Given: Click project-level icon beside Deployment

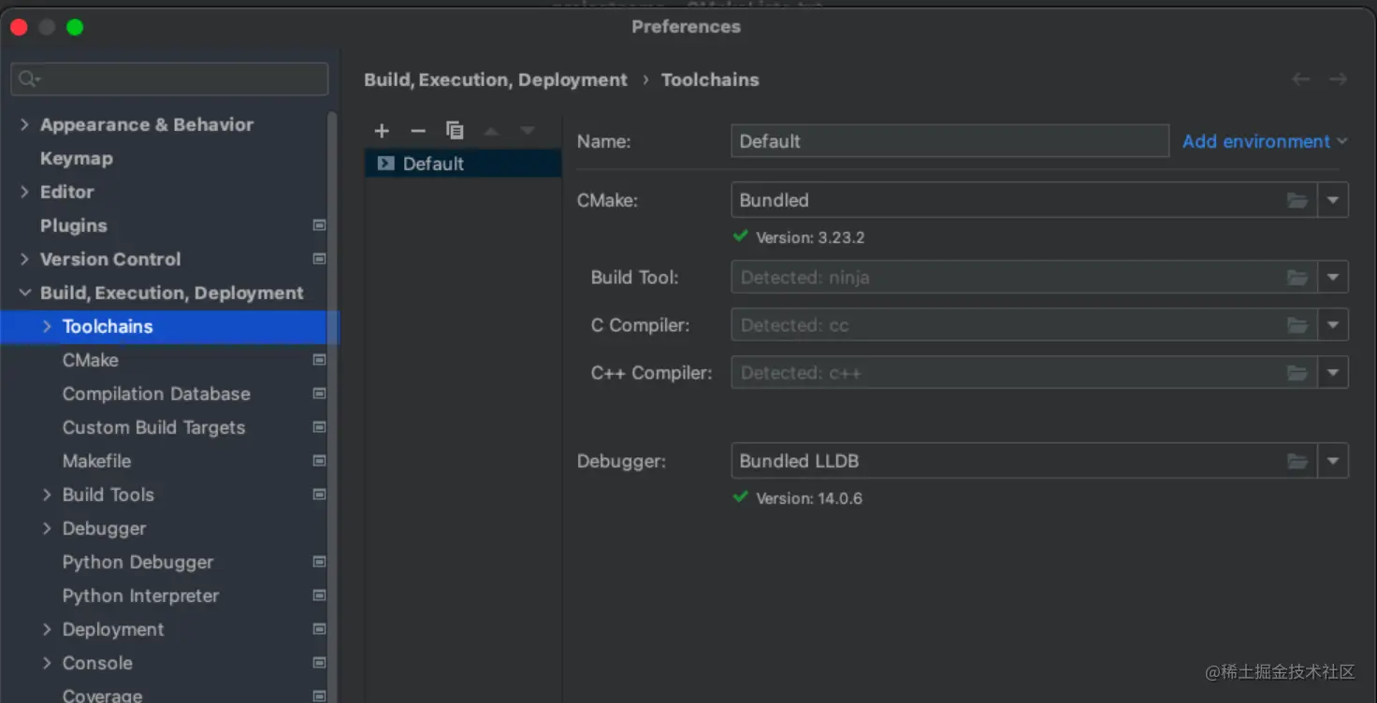Looking at the screenshot, I should click(x=319, y=629).
